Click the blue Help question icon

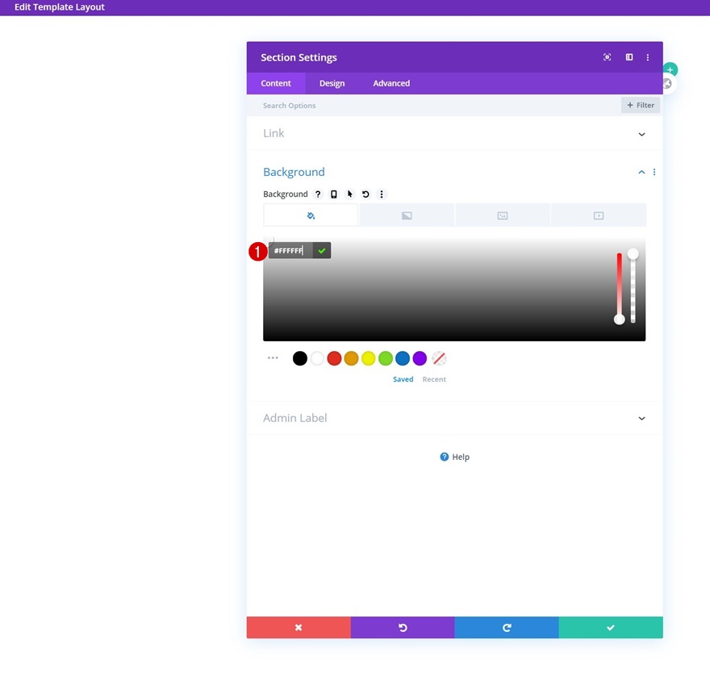click(x=445, y=457)
